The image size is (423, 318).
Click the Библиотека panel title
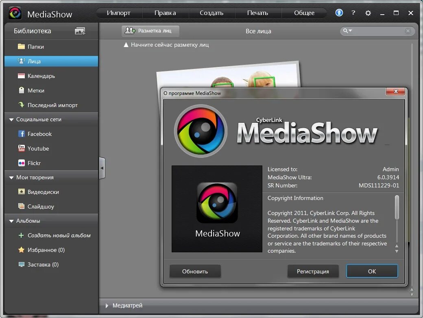tap(33, 31)
